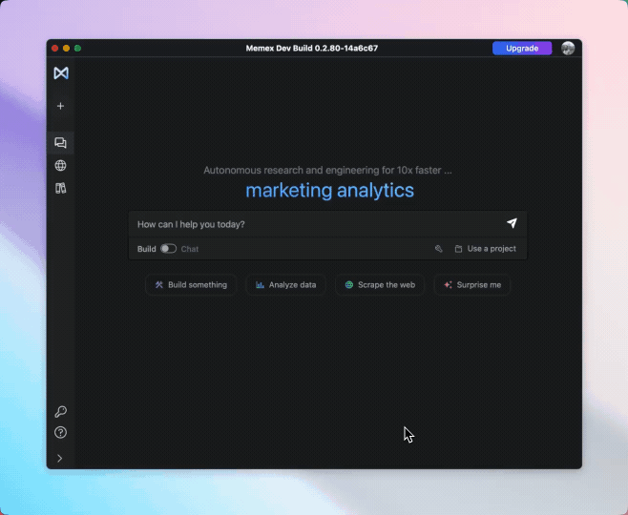Start a new conversation with the plus icon
Image resolution: width=628 pixels, height=515 pixels.
click(x=60, y=106)
